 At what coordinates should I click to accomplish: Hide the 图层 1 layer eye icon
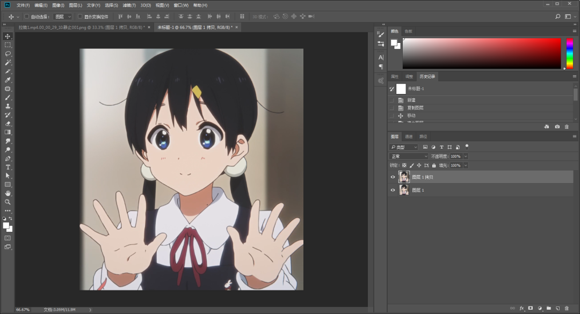pos(393,190)
